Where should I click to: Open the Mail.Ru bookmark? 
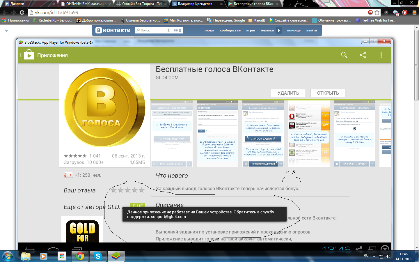(x=183, y=20)
